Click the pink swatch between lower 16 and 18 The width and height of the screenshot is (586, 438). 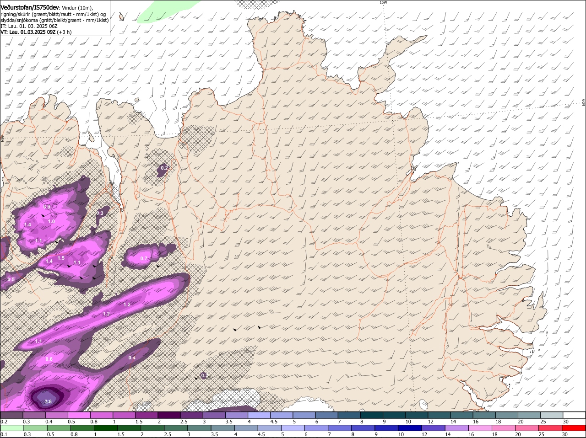pos(481,428)
